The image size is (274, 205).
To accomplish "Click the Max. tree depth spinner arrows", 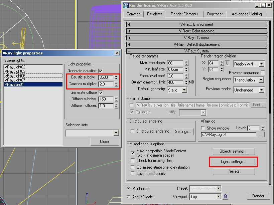I will click(x=186, y=63).
